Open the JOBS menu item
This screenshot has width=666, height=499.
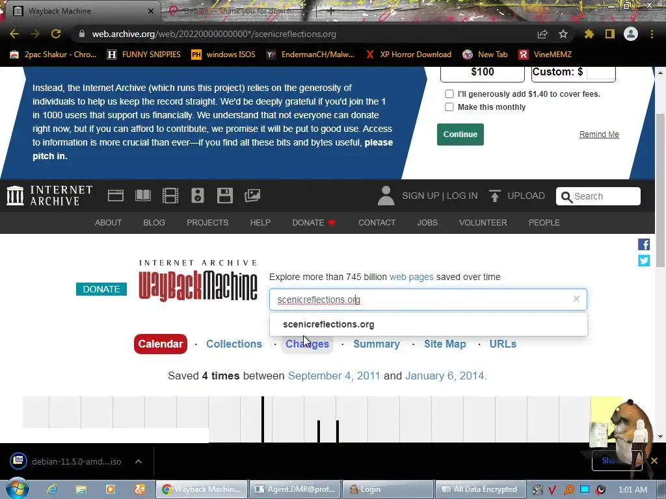(427, 222)
